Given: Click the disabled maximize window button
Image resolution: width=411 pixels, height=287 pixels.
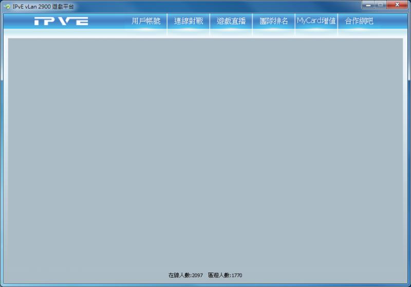Looking at the screenshot, I should [x=381, y=5].
